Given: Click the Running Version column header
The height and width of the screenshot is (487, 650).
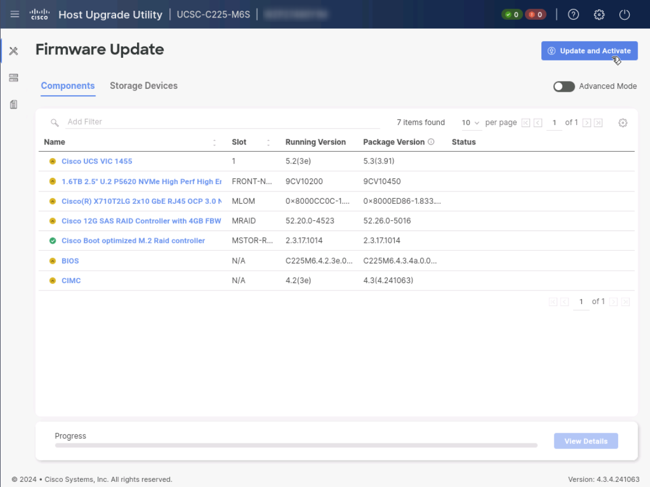Looking at the screenshot, I should coord(315,142).
